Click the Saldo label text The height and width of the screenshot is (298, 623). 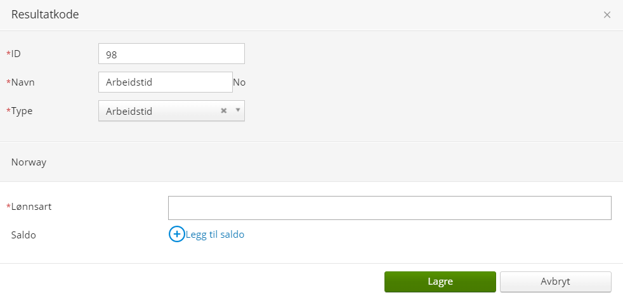(23, 235)
